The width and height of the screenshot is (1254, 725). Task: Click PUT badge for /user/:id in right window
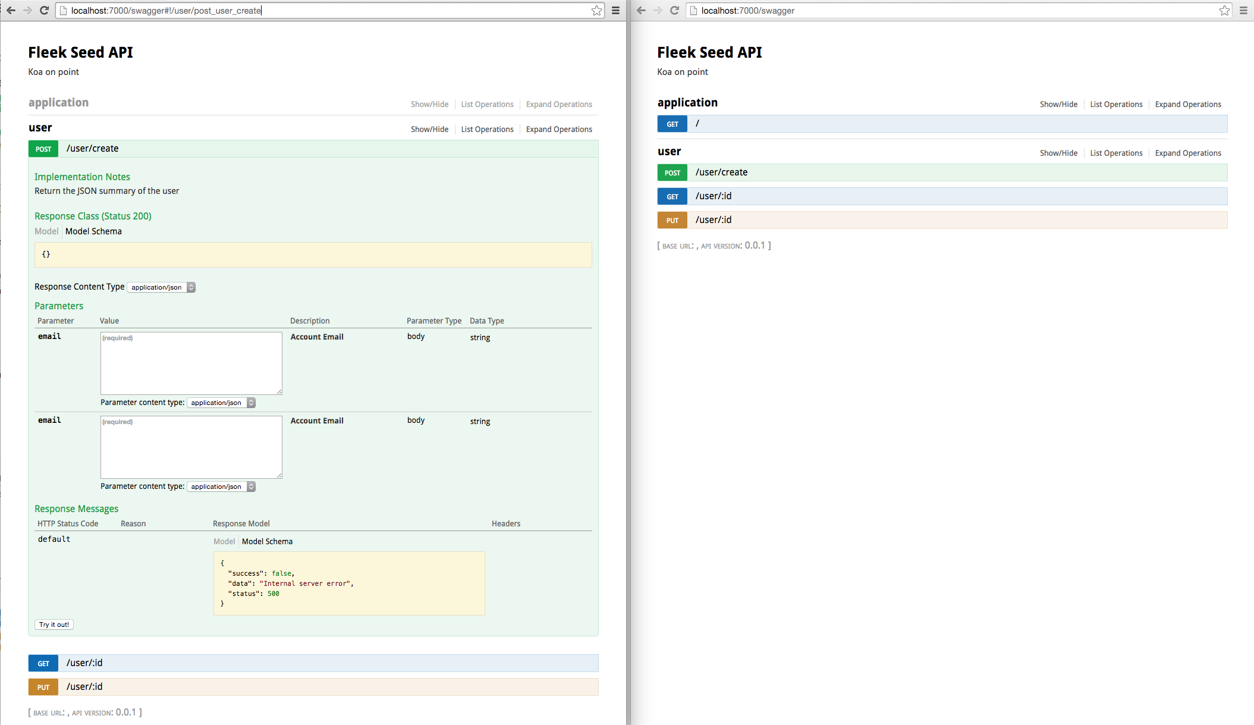(x=672, y=220)
